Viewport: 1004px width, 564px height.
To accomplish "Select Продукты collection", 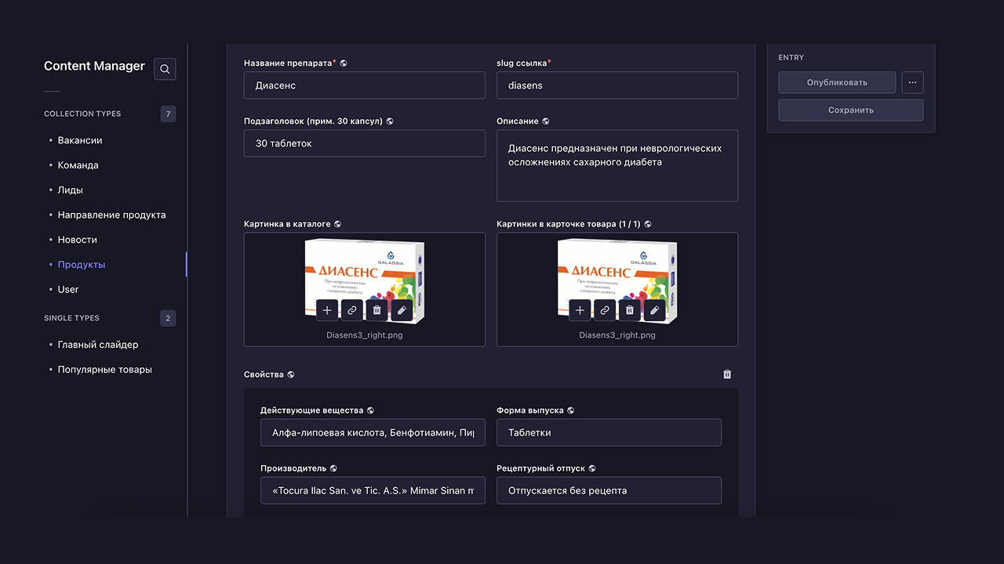I will point(82,265).
